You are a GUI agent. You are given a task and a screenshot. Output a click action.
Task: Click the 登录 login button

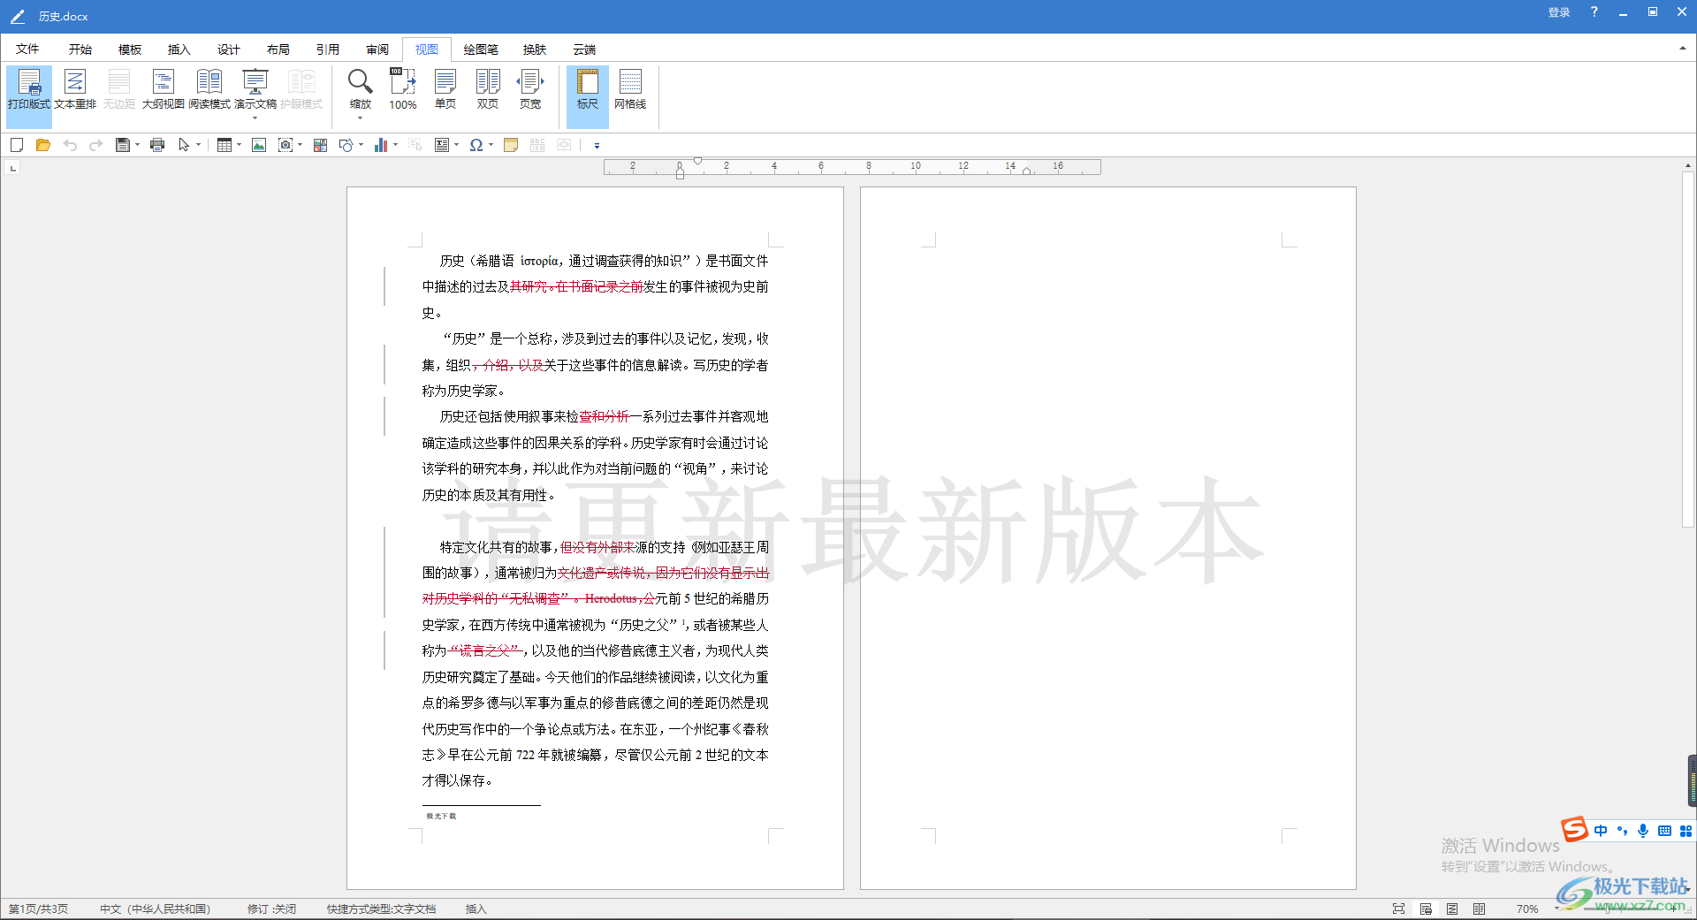[x=1559, y=12]
